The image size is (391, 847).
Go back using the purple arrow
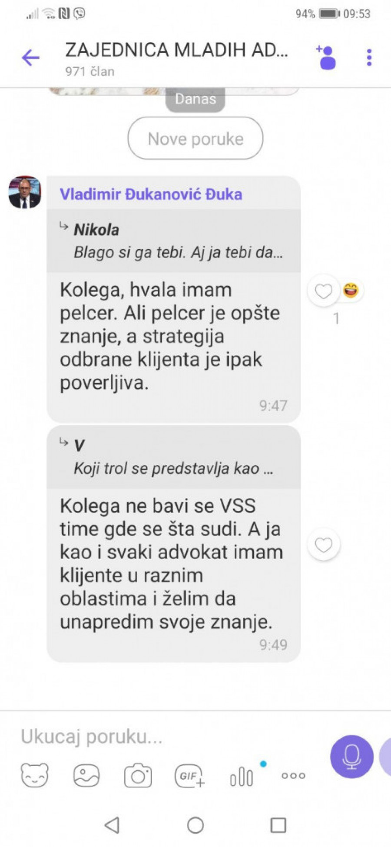click(30, 57)
